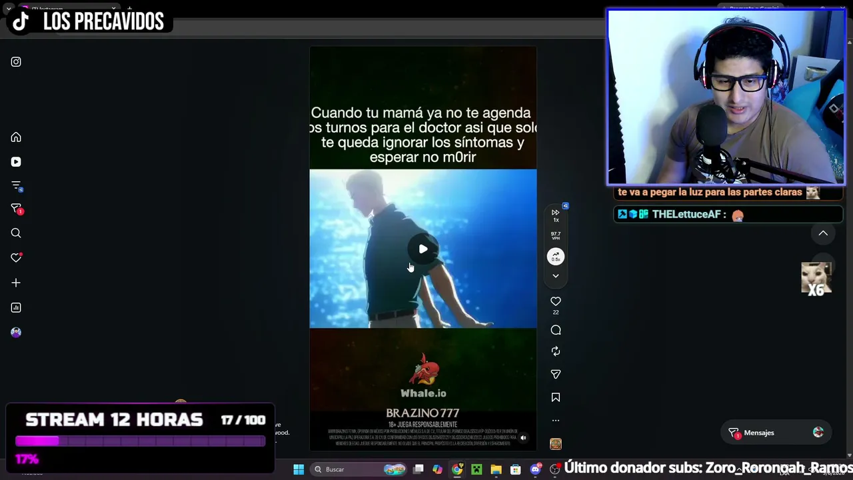Repost the reel
This screenshot has width=853, height=480.
556,351
